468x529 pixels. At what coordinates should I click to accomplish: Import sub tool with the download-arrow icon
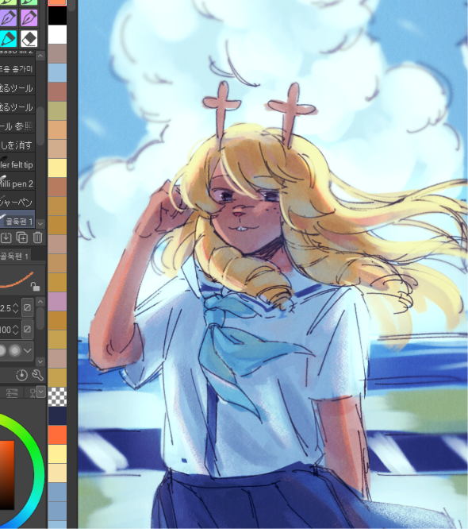[6, 237]
